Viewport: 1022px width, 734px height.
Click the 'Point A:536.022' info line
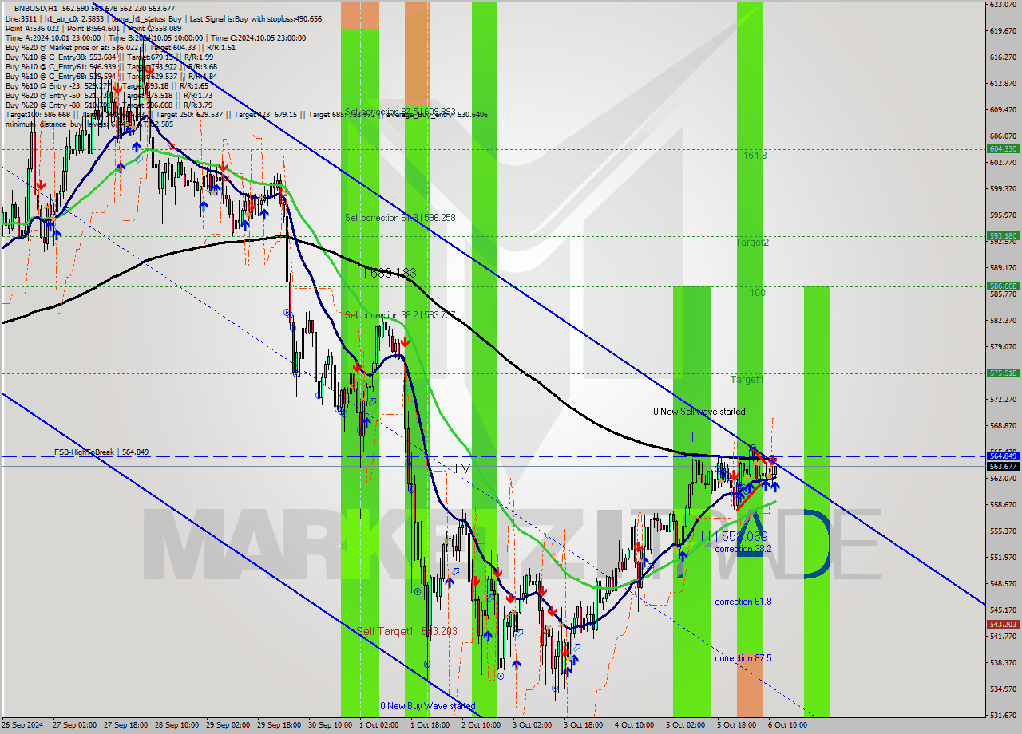(x=93, y=28)
